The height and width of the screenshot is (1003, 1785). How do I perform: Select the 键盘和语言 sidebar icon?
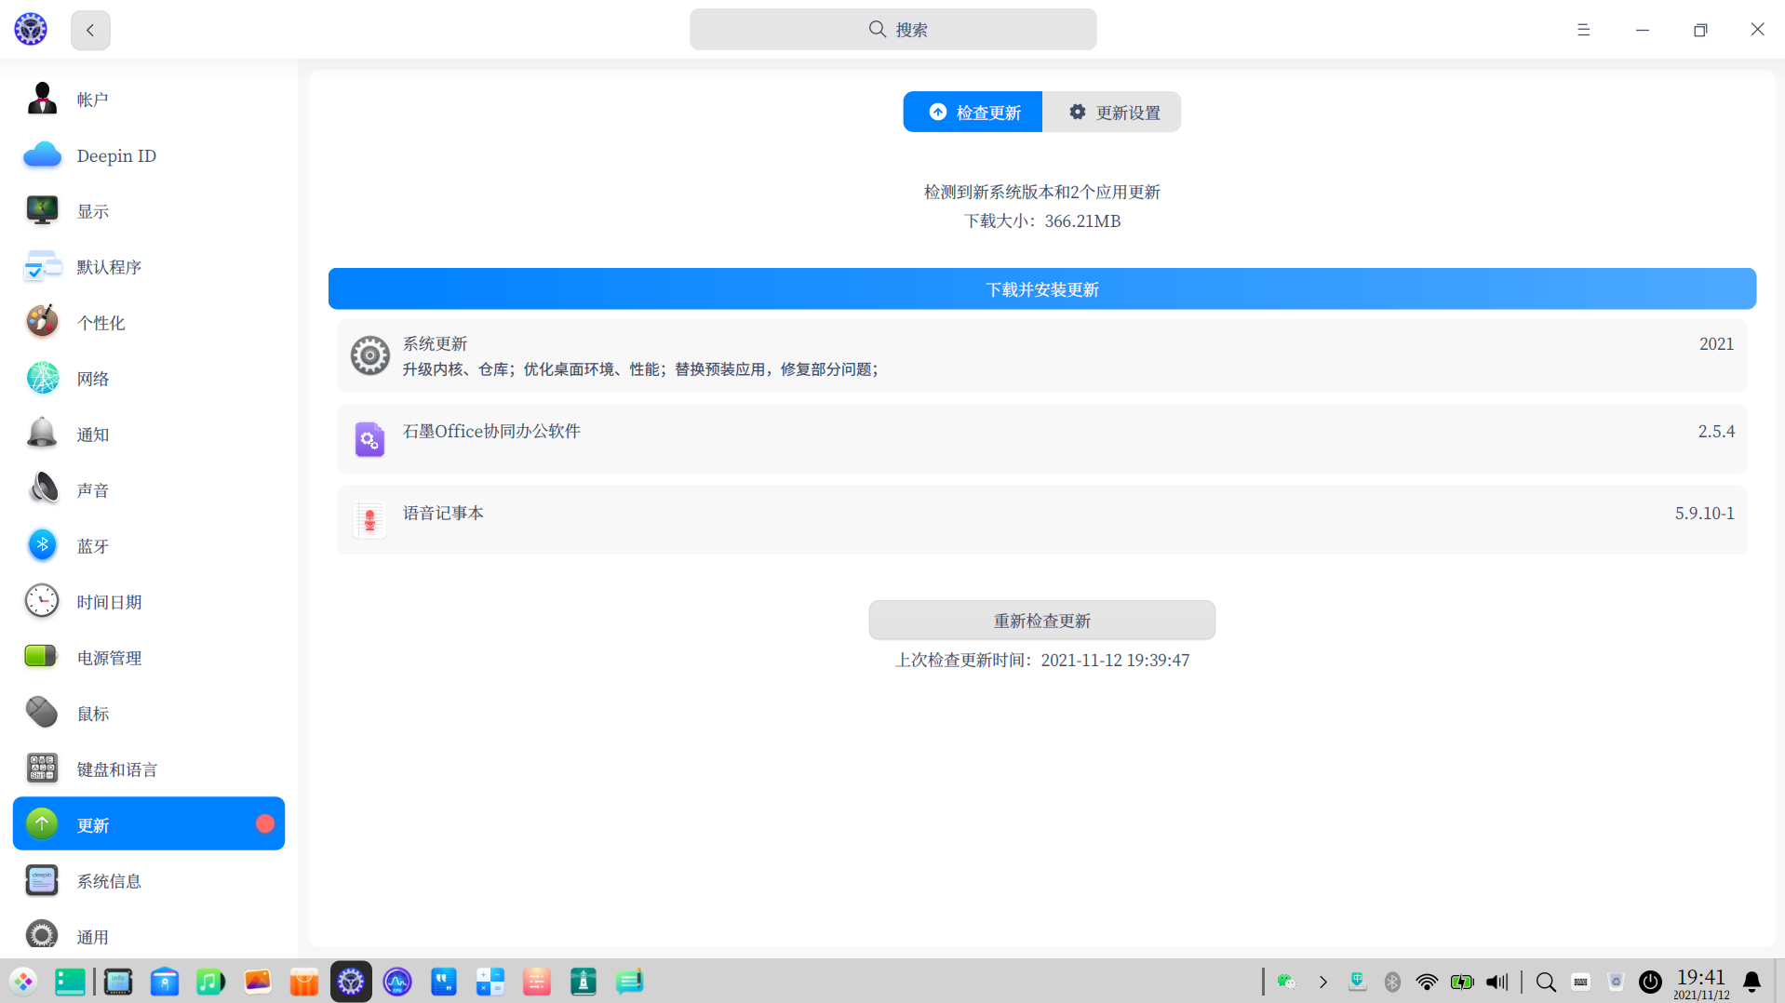click(x=41, y=769)
